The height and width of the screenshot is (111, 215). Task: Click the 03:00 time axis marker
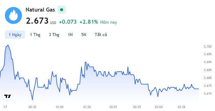click(x=159, y=107)
